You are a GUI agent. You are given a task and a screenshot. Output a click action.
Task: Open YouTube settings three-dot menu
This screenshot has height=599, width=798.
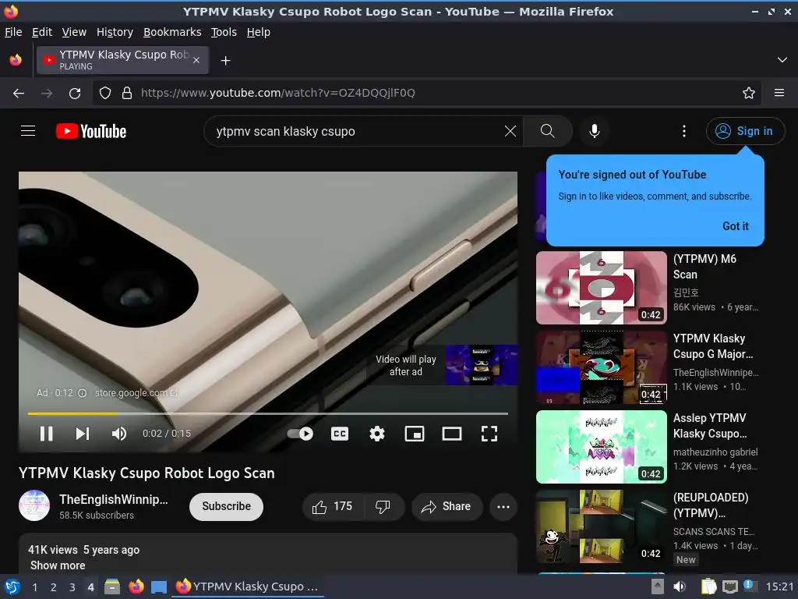coord(684,131)
